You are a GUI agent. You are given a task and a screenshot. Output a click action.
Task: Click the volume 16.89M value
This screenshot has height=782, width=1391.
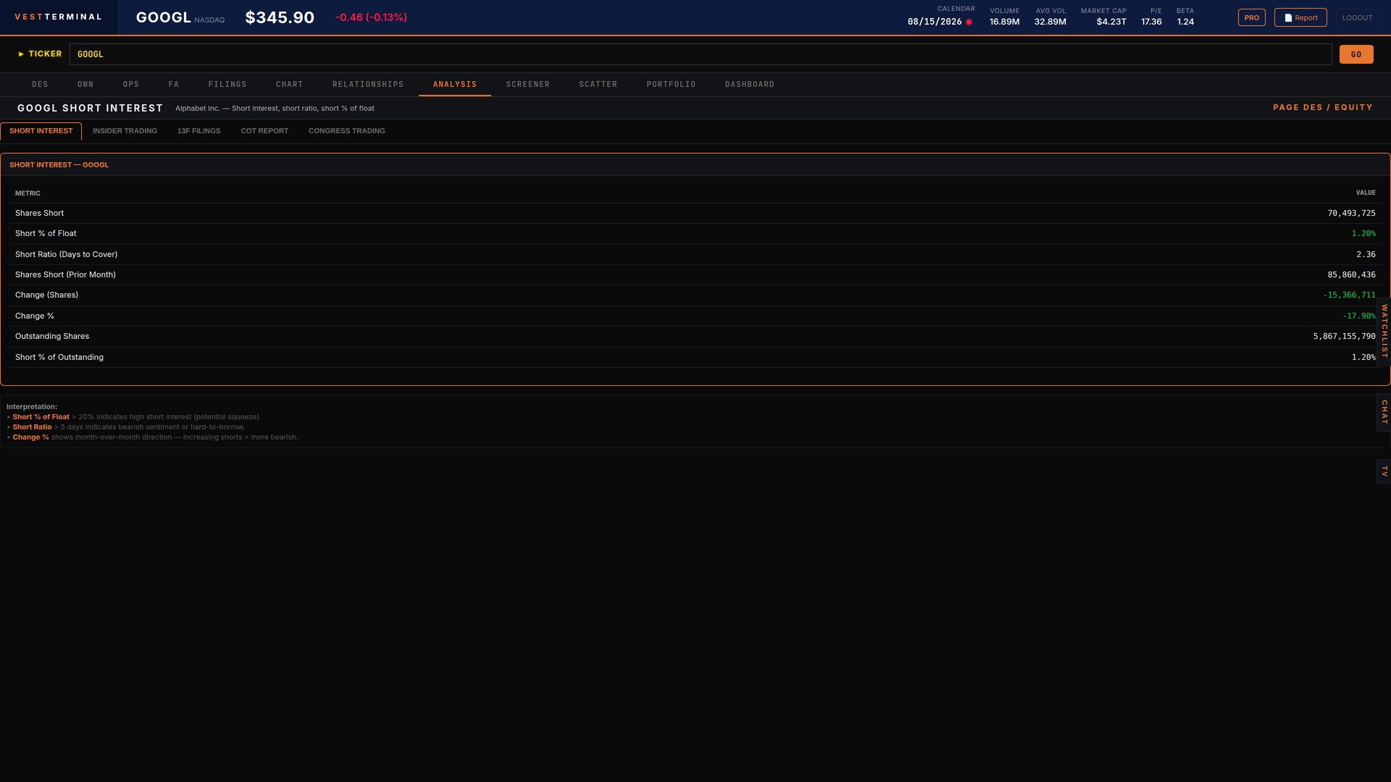click(x=1004, y=22)
